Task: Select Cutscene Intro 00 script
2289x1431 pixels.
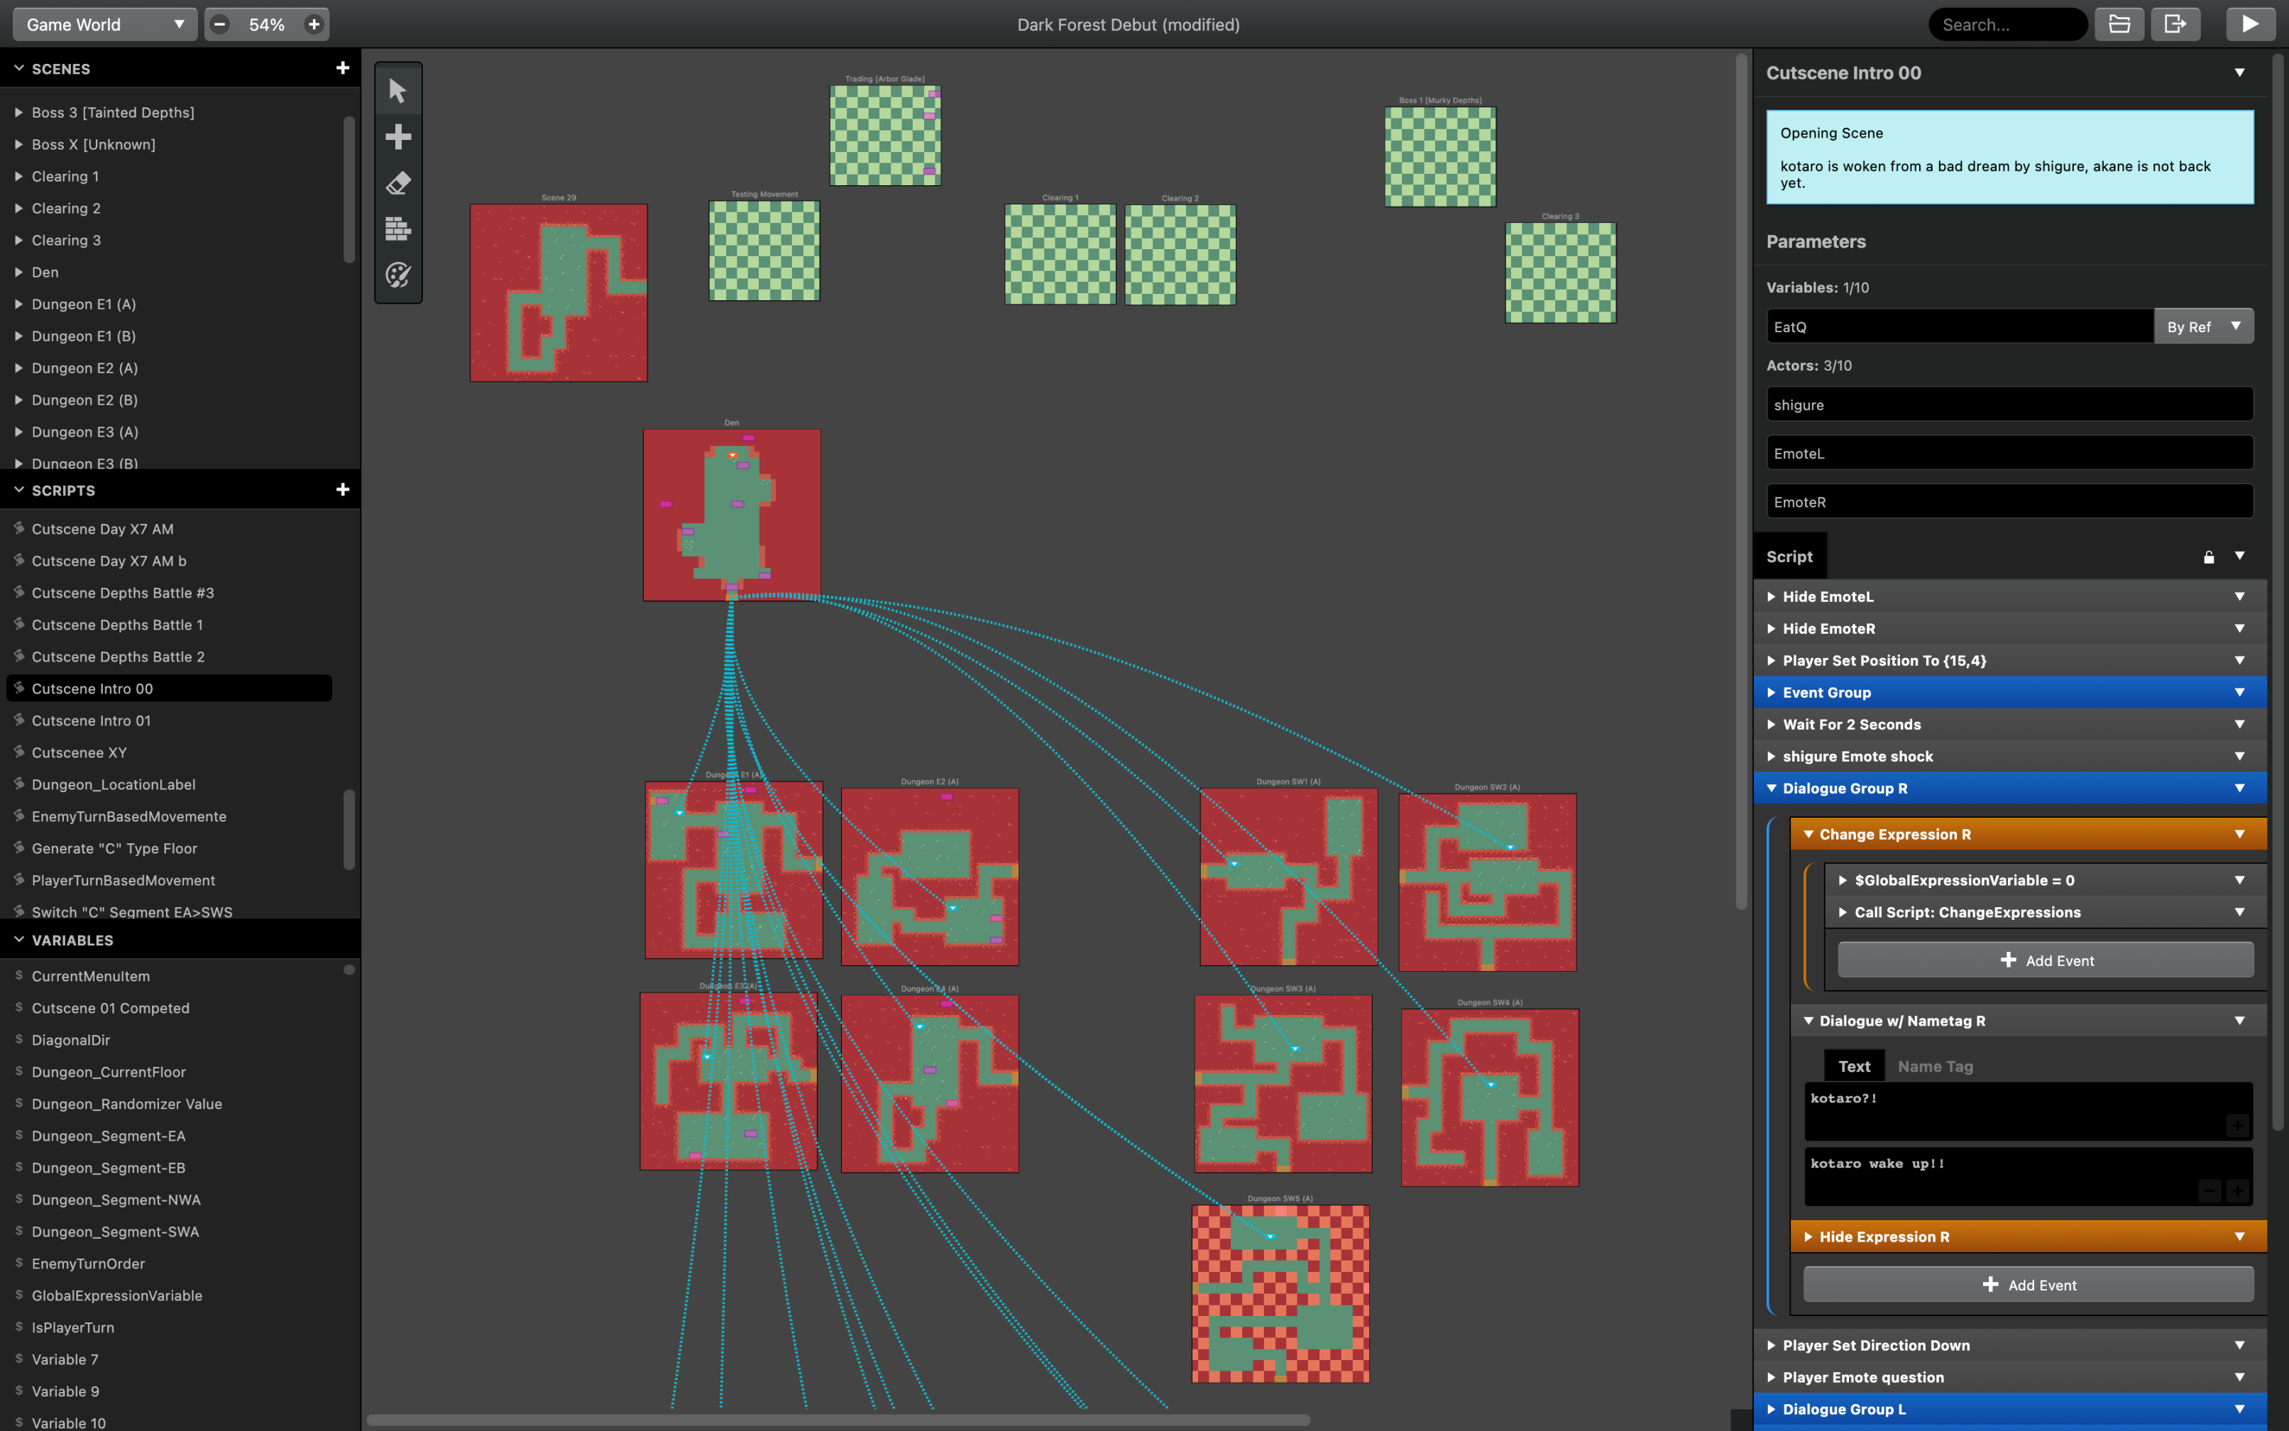Action: 170,688
